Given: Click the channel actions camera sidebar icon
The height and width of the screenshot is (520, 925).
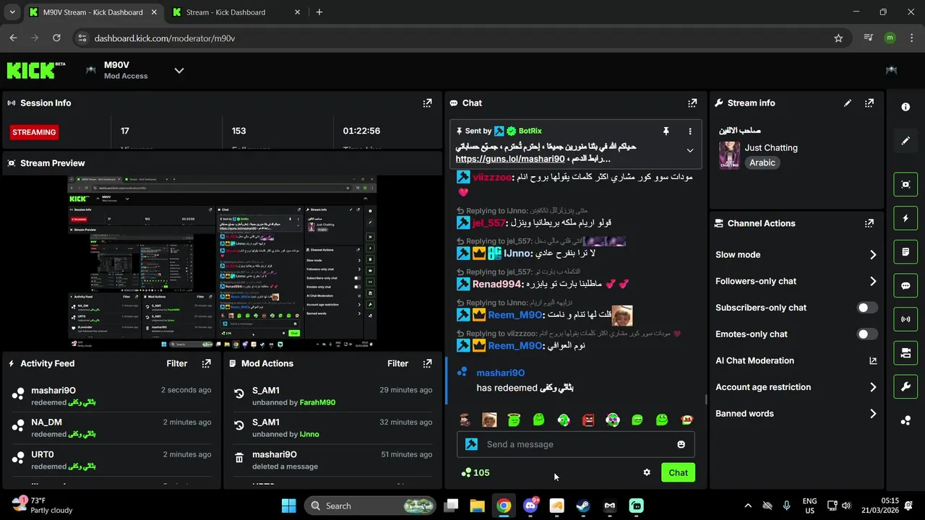Looking at the screenshot, I should point(905,353).
